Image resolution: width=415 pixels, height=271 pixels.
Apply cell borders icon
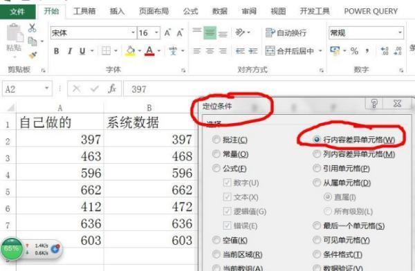106,51
